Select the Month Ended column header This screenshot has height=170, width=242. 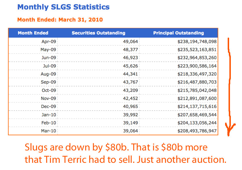click(x=33, y=33)
